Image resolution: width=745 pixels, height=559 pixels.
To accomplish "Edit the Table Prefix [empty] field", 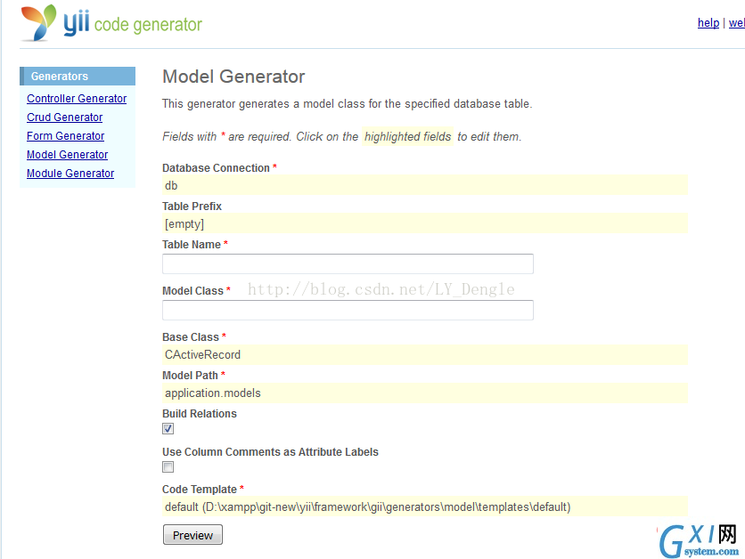I will 425,223.
